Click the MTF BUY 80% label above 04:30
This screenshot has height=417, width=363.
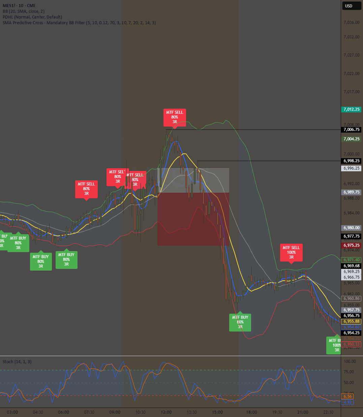point(41,262)
